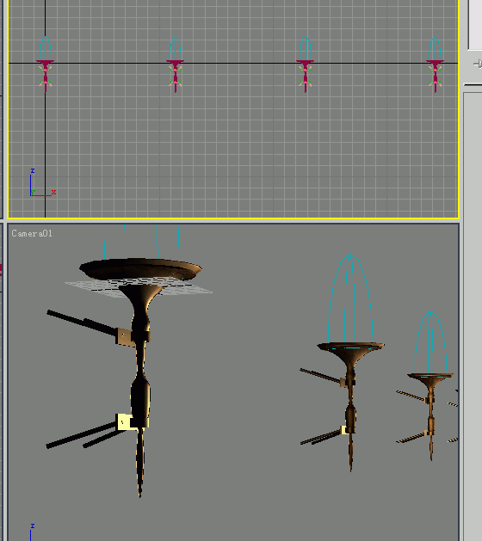
Task: Click the pin stack icon in command panel
Action: click(478, 65)
